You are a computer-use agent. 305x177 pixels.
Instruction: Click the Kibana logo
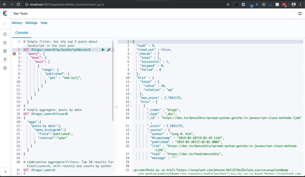(5, 13)
